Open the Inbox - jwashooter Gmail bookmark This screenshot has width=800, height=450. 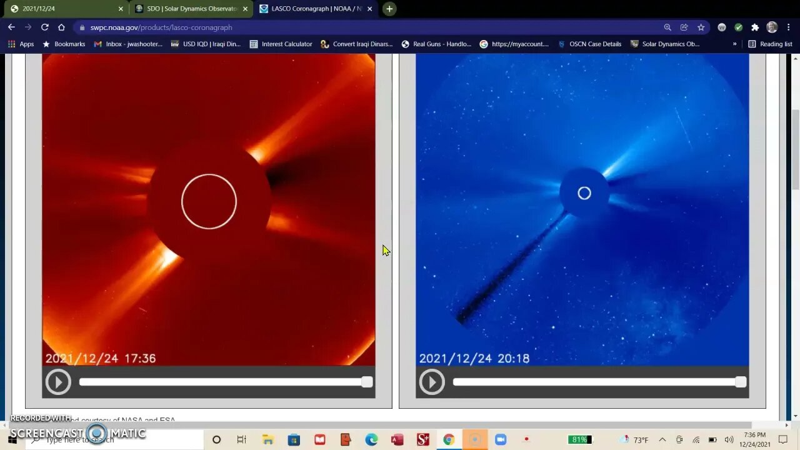(128, 44)
